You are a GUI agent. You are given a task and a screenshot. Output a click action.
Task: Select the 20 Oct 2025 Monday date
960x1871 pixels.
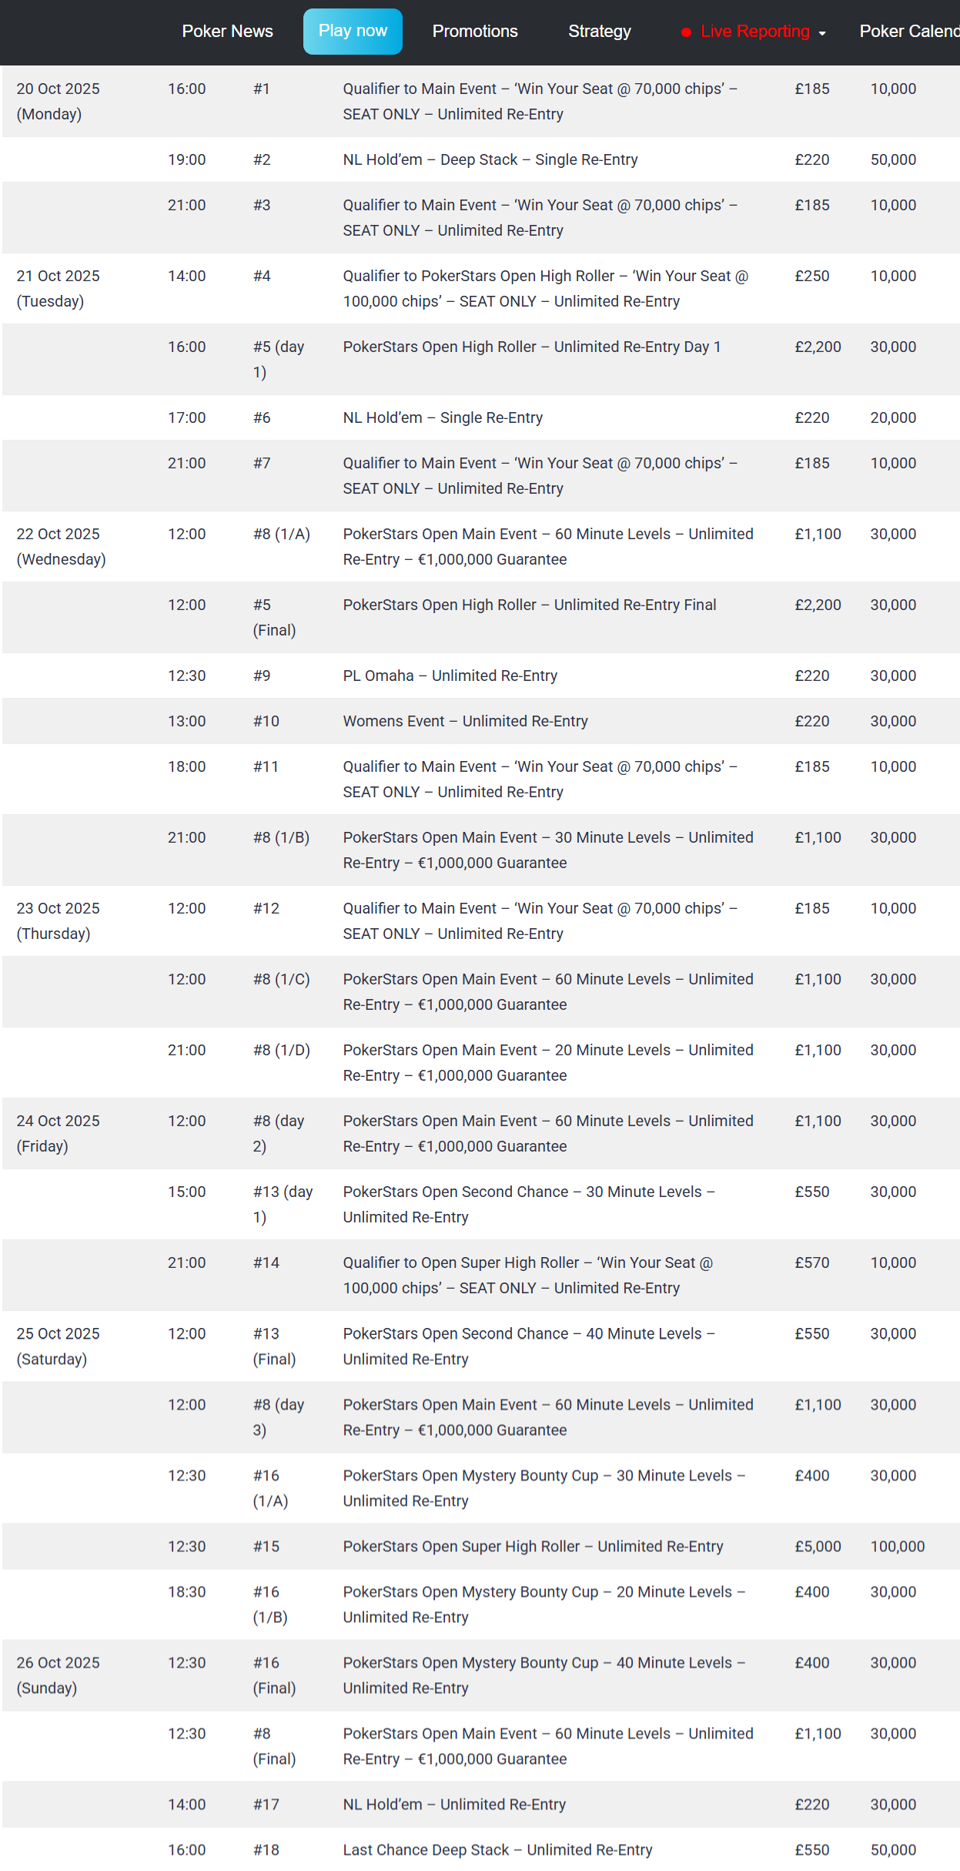(59, 101)
